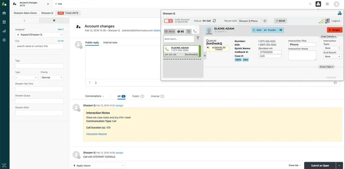Switch to the Mine queue view
Screen dimensions: 345x169
[x=170, y=32]
